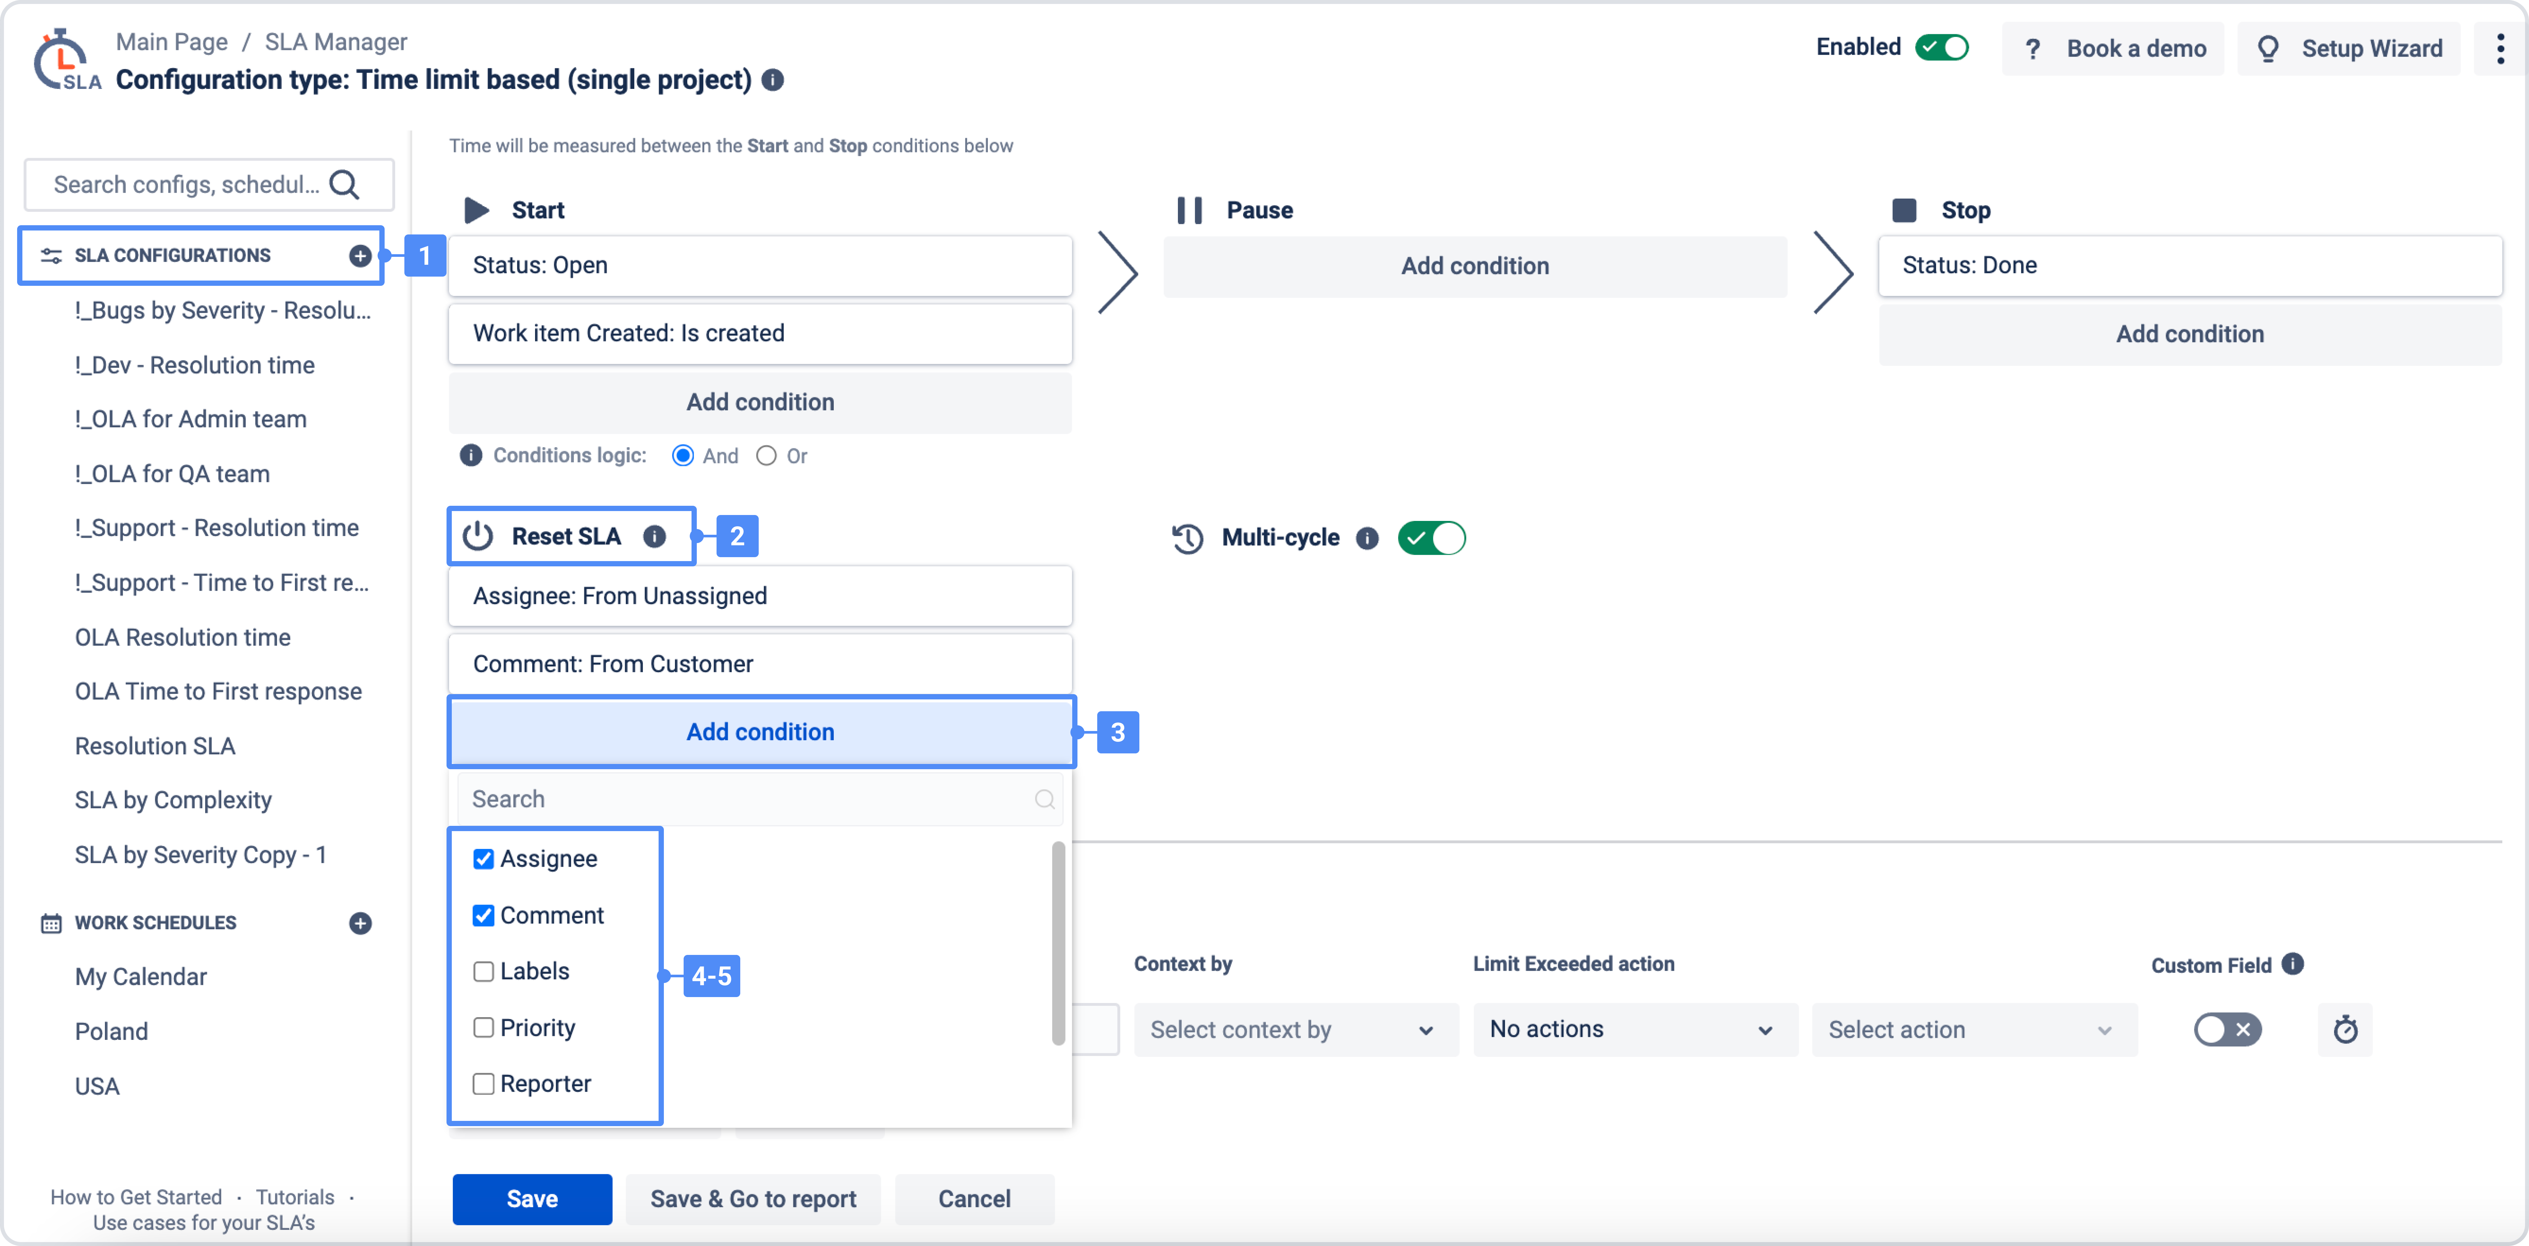Select the Or conditions logic radio button
The image size is (2529, 1246).
click(x=766, y=456)
